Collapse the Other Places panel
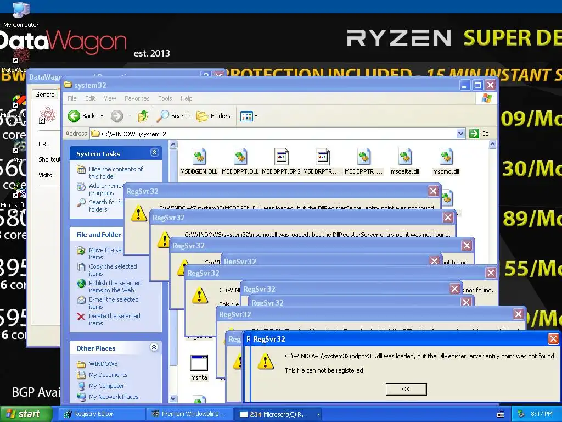 (x=154, y=347)
